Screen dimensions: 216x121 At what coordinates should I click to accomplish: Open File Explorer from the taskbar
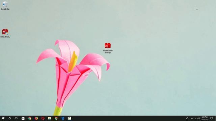[x=50, y=118]
